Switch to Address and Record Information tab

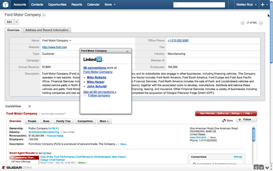tap(47, 30)
